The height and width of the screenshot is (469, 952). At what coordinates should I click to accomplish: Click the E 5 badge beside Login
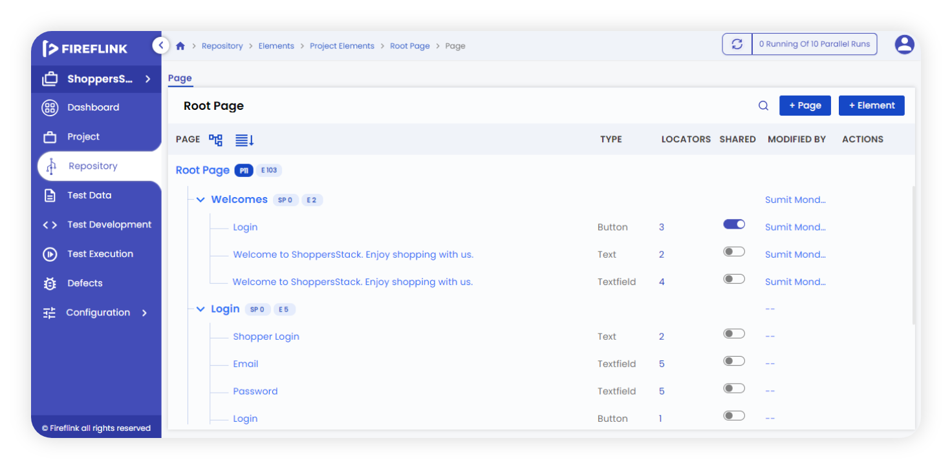point(284,309)
